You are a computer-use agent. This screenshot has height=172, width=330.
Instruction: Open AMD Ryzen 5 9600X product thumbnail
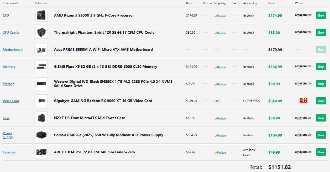(x=41, y=15)
